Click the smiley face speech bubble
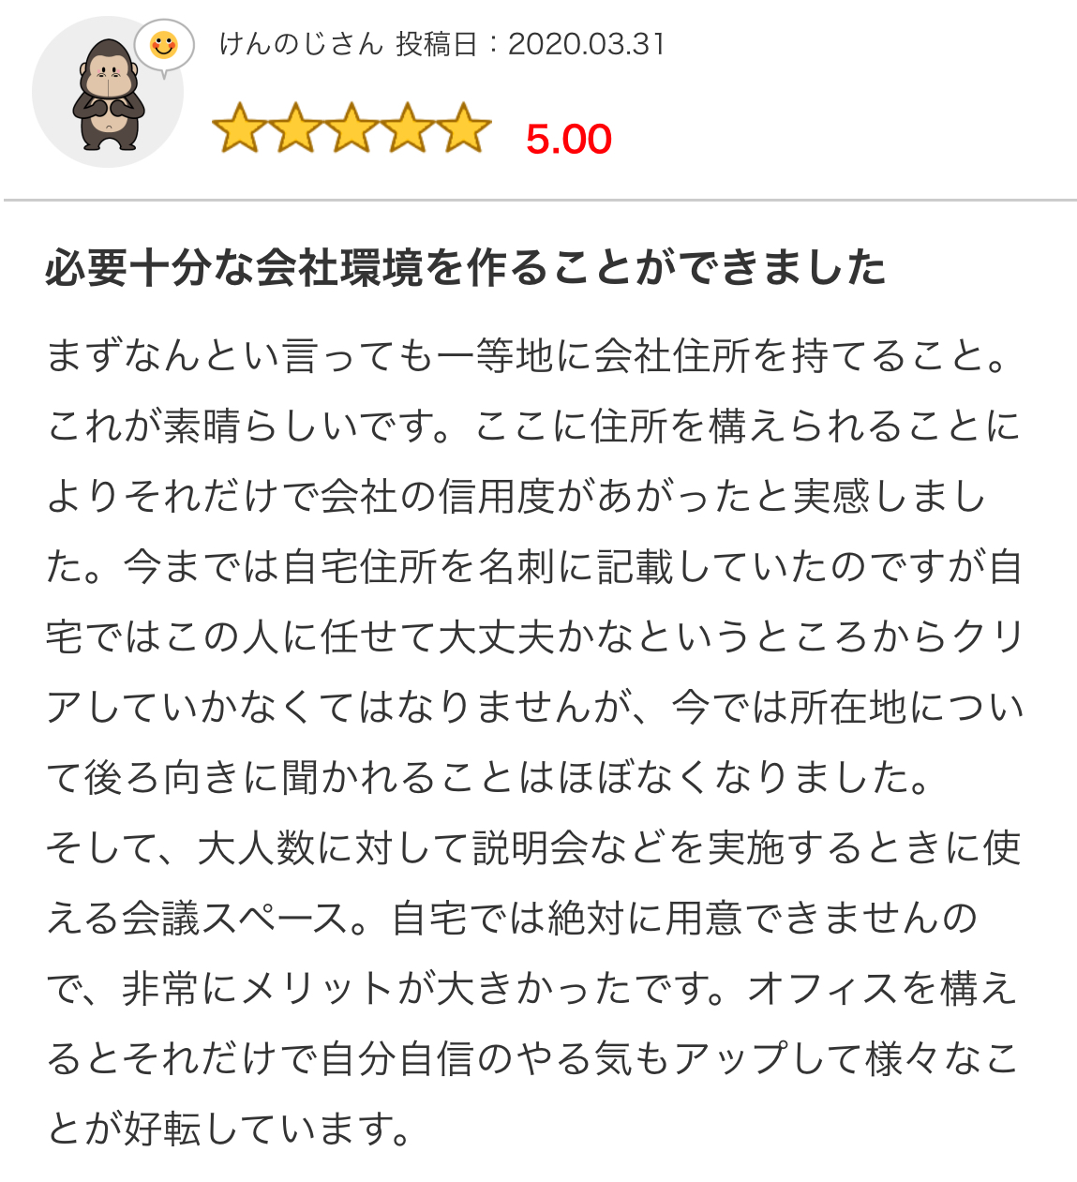Image resolution: width=1077 pixels, height=1182 pixels. (x=164, y=46)
